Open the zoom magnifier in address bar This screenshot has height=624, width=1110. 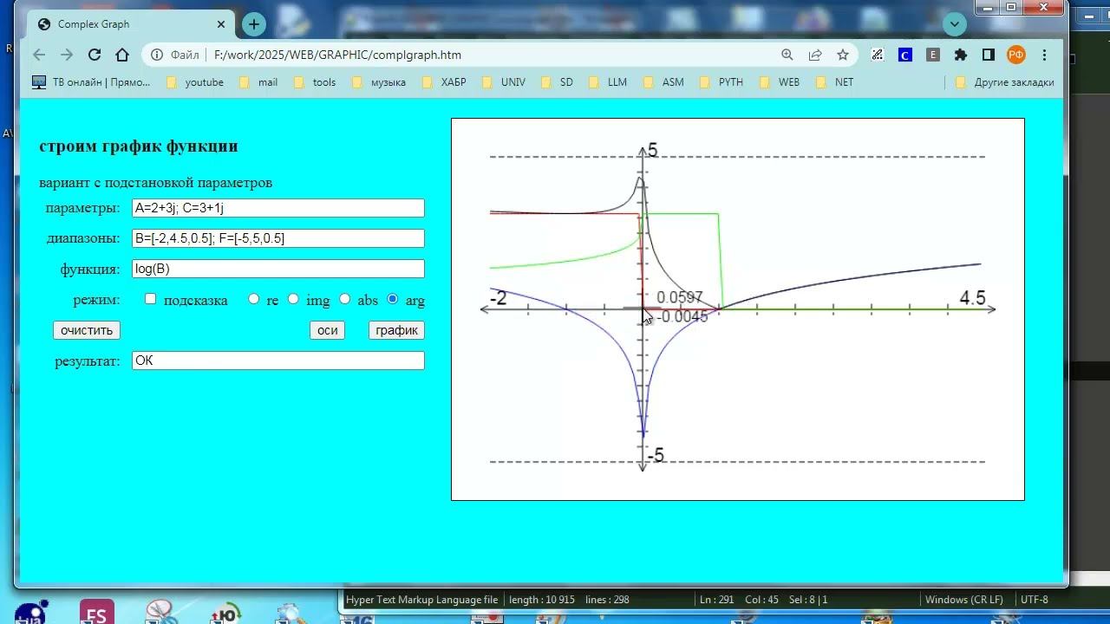point(787,55)
